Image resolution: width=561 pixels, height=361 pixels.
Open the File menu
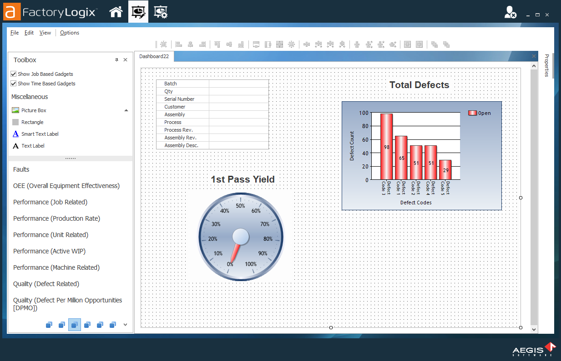(x=14, y=32)
